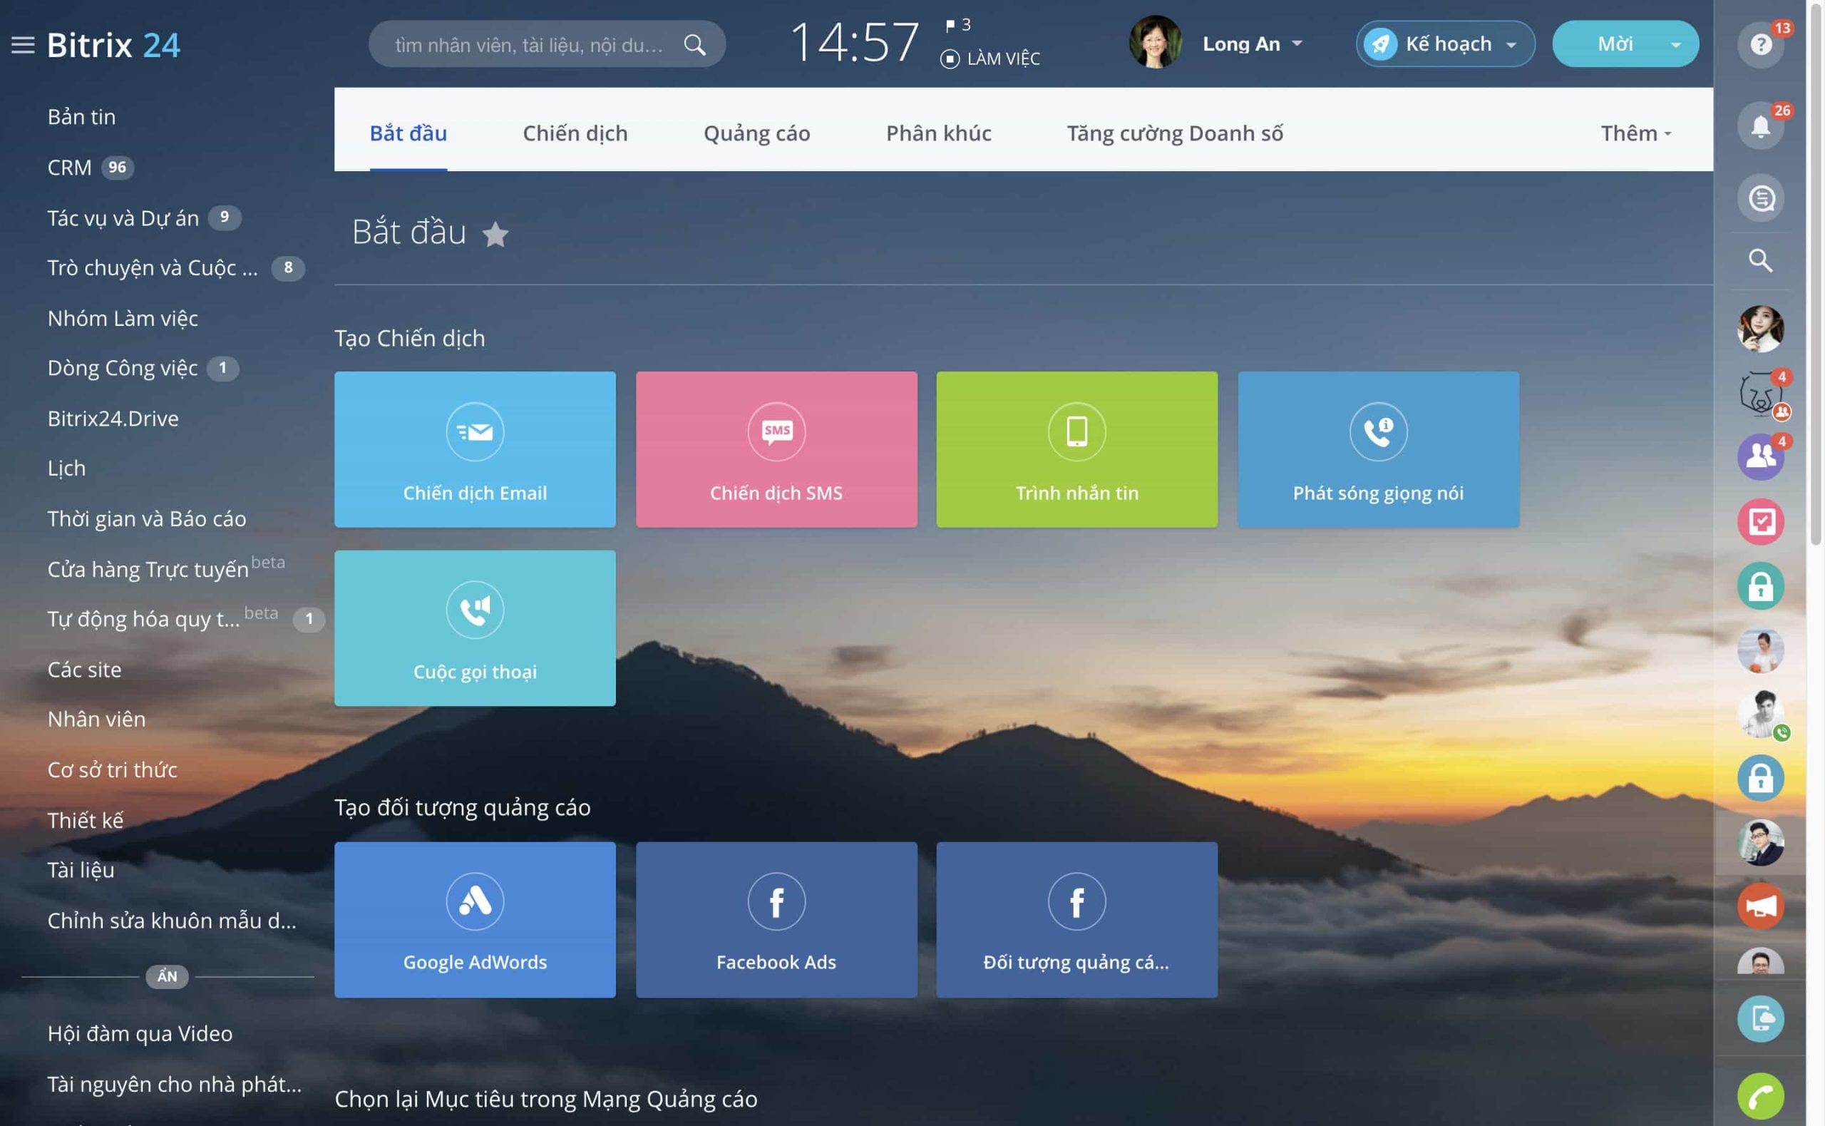Open the Google AdWords audience tile
This screenshot has height=1126, width=1825.
pyautogui.click(x=475, y=919)
